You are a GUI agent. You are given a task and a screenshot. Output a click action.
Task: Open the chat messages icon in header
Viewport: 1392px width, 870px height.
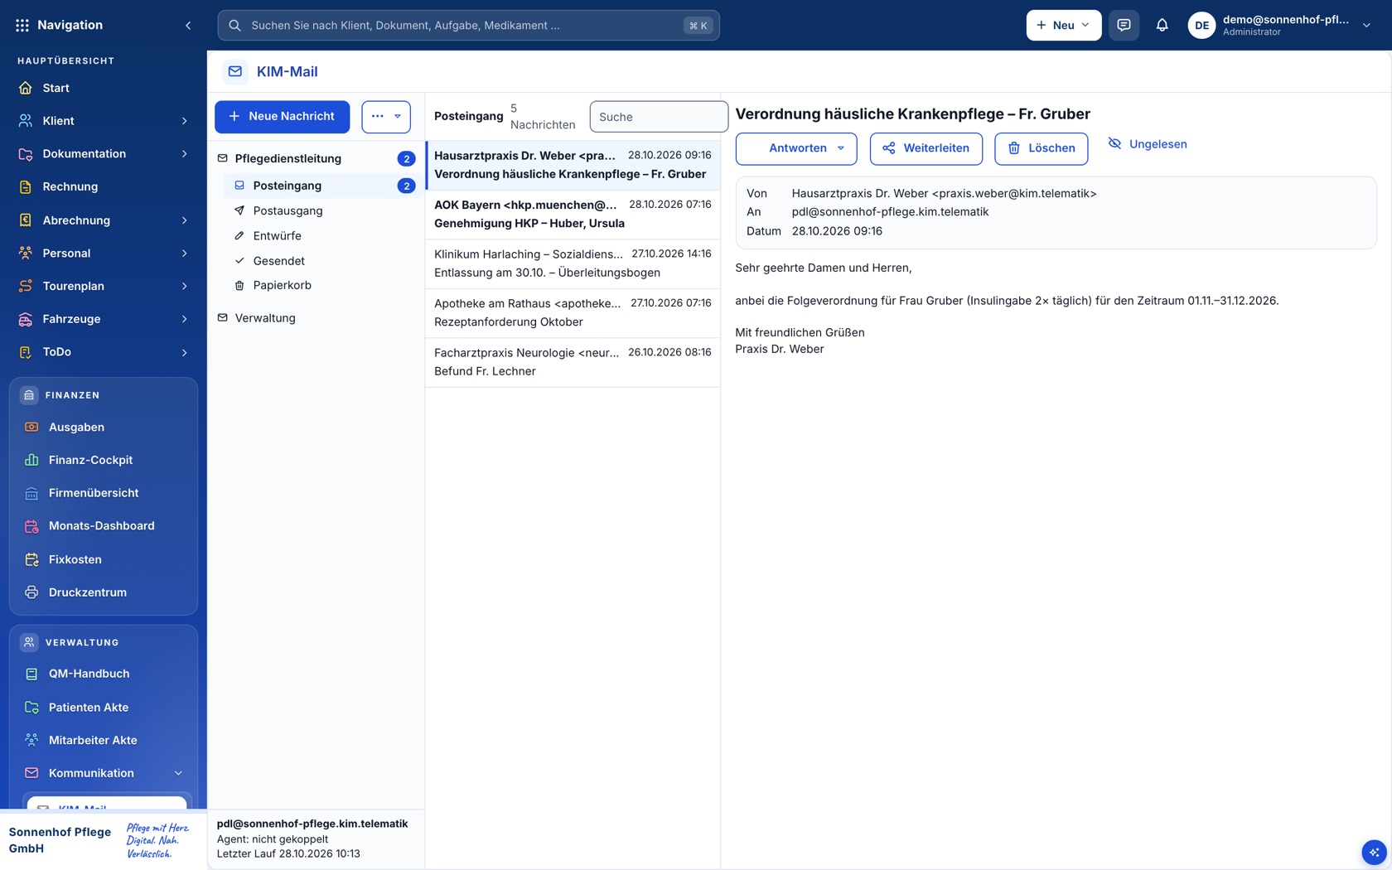1124,26
